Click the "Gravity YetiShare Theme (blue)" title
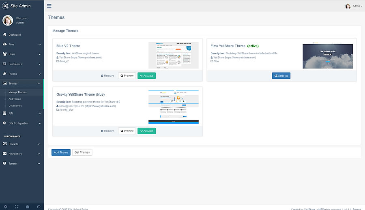This screenshot has width=365, height=210. (81, 94)
